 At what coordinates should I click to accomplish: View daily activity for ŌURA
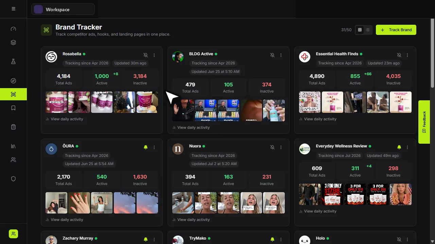pos(64,220)
